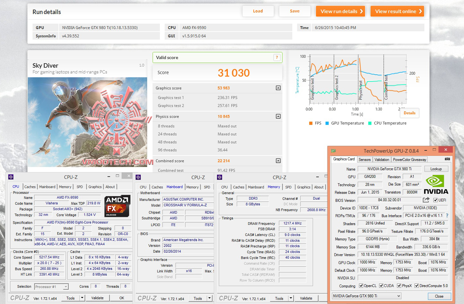Open the Tools dropdown arrow in the CPU-Z Mainboard window
This screenshot has height=304, width=464.
tap(210, 298)
